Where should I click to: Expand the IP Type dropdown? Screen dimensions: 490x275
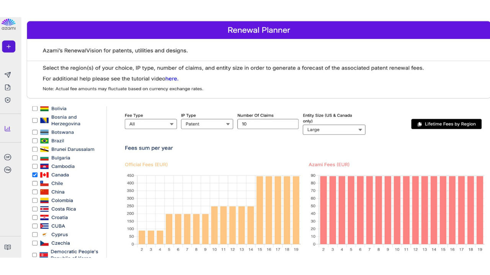pyautogui.click(x=207, y=124)
